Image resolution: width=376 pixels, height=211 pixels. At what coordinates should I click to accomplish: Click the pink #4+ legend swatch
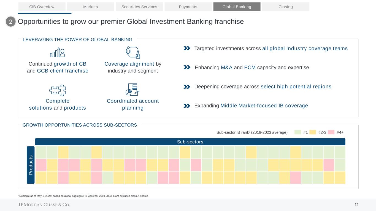point(331,132)
